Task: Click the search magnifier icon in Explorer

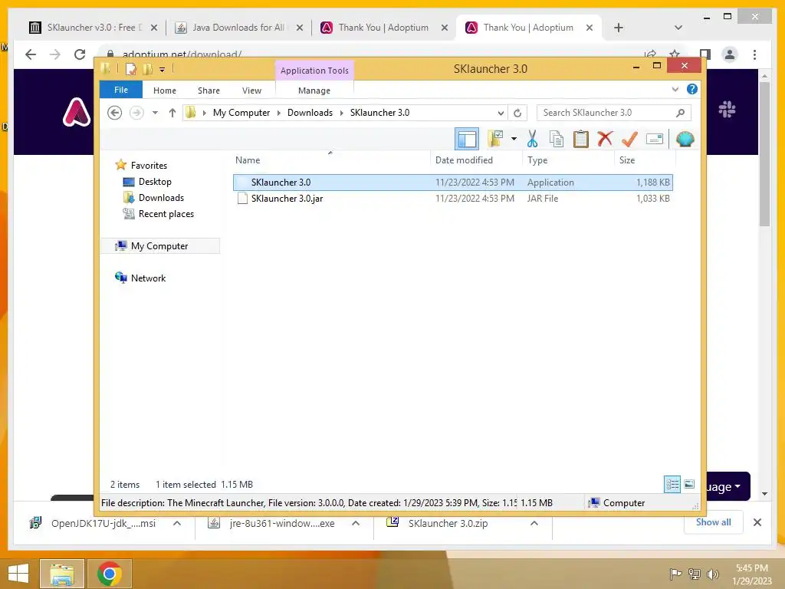Action: 681,113
